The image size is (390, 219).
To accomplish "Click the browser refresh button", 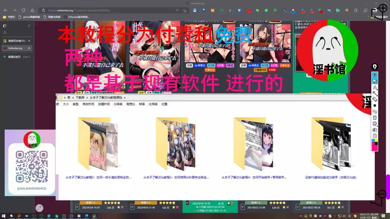I will click(23, 10).
